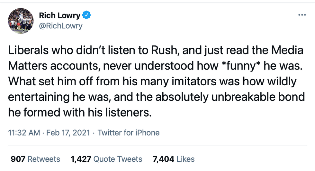
Task: Click the 11:32 AM timestamp
Action: coord(24,133)
